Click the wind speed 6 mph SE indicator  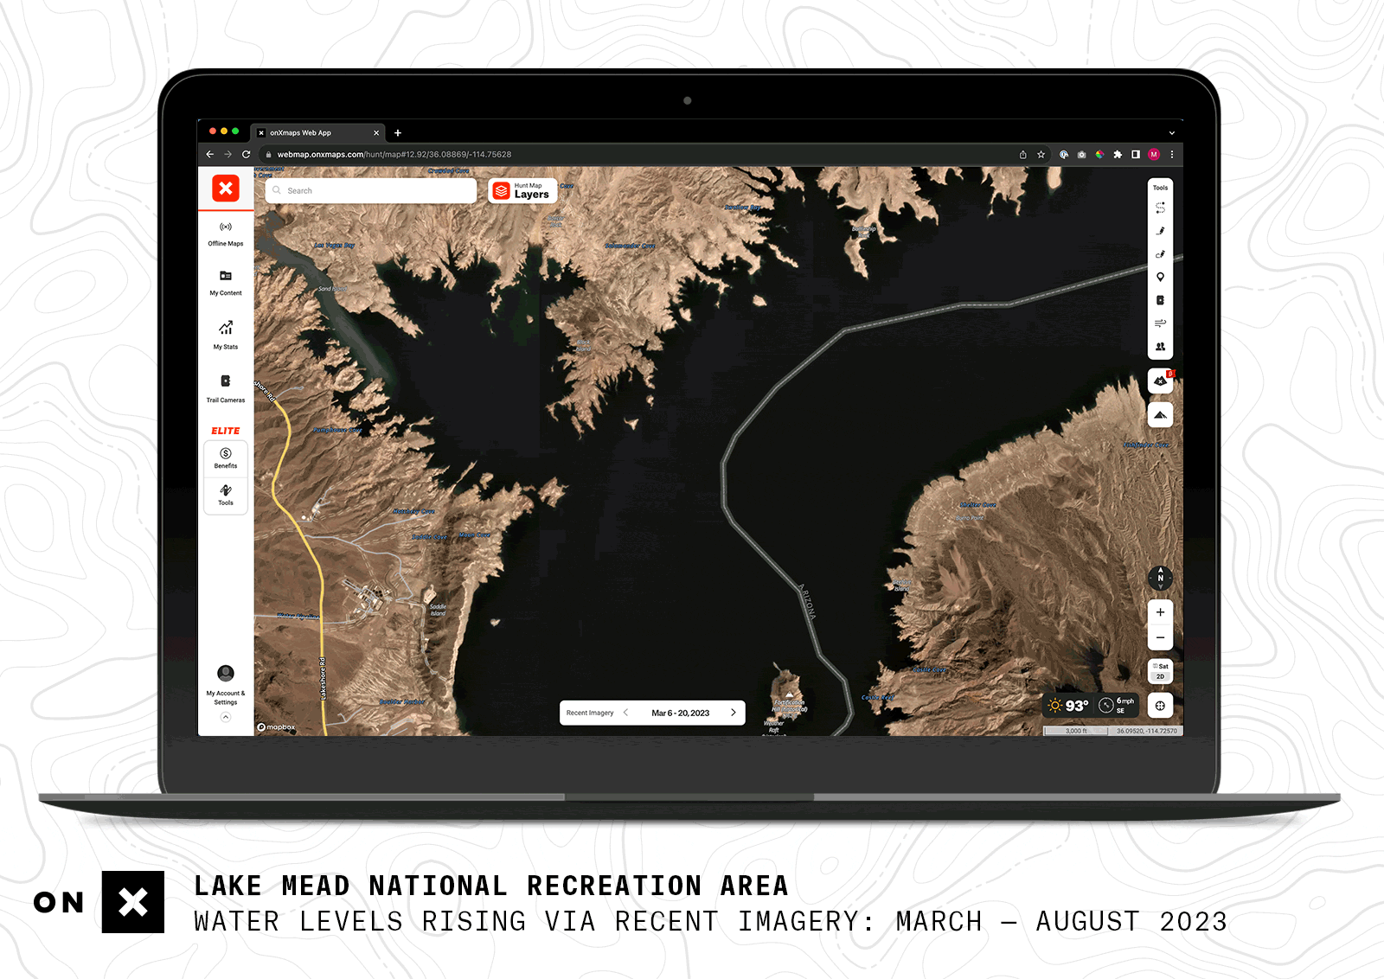coord(1117,706)
